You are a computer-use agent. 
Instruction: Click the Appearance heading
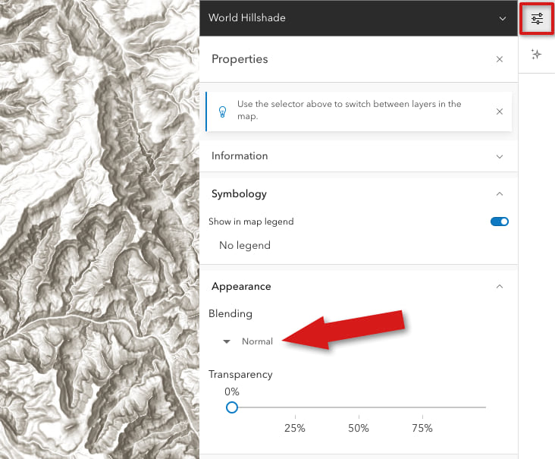click(241, 287)
